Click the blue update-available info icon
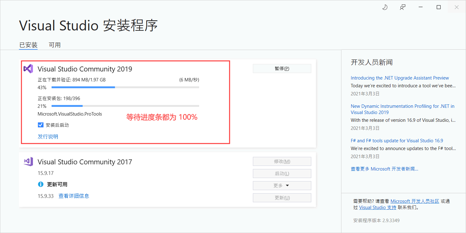This screenshot has width=466, height=233. point(41,184)
